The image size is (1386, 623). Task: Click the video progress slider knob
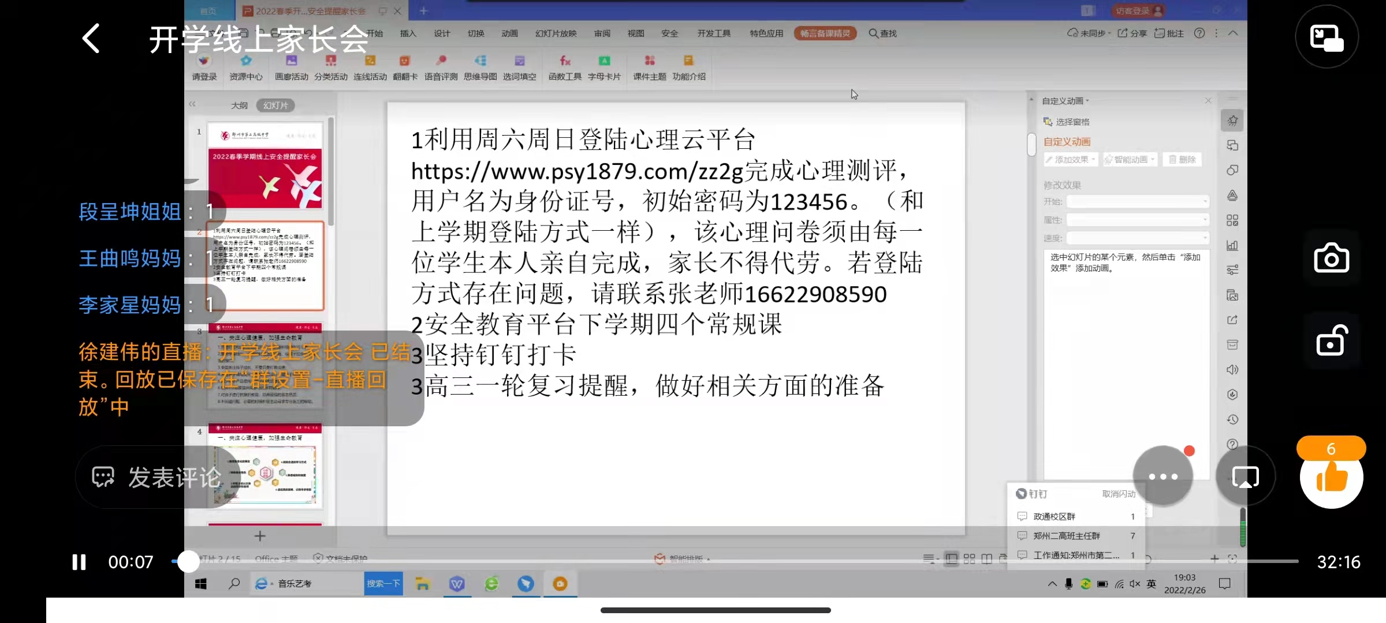click(188, 561)
